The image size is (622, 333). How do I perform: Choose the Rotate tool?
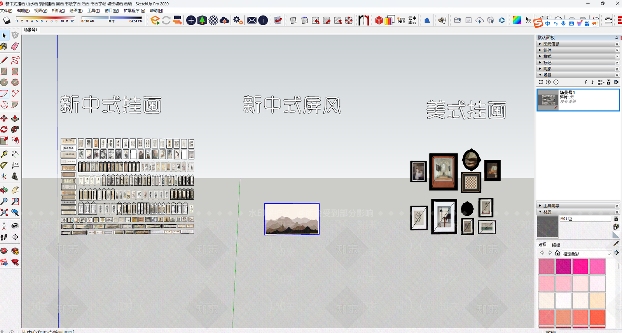[4, 129]
